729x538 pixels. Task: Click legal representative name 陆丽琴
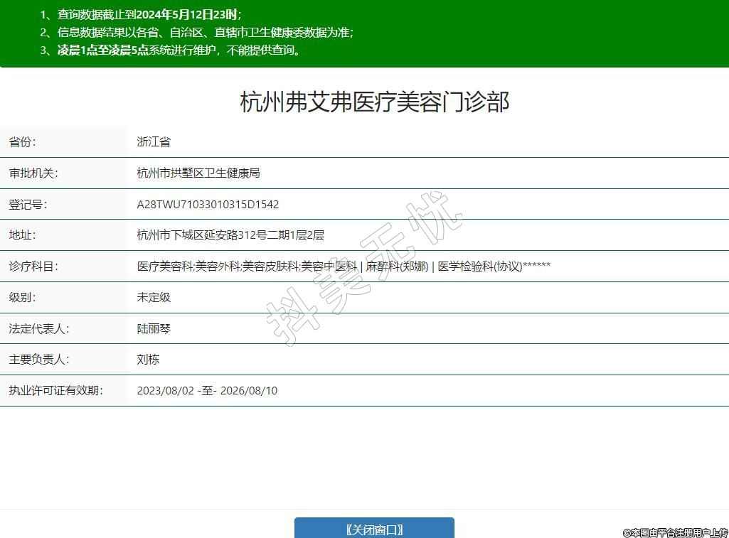pyautogui.click(x=154, y=329)
